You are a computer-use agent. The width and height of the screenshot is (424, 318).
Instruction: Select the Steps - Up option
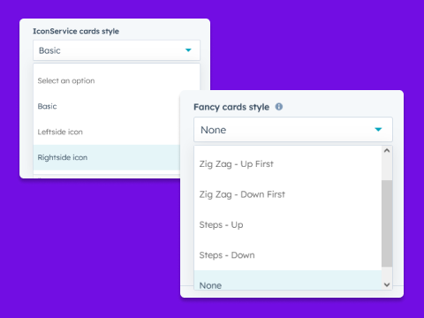288,225
